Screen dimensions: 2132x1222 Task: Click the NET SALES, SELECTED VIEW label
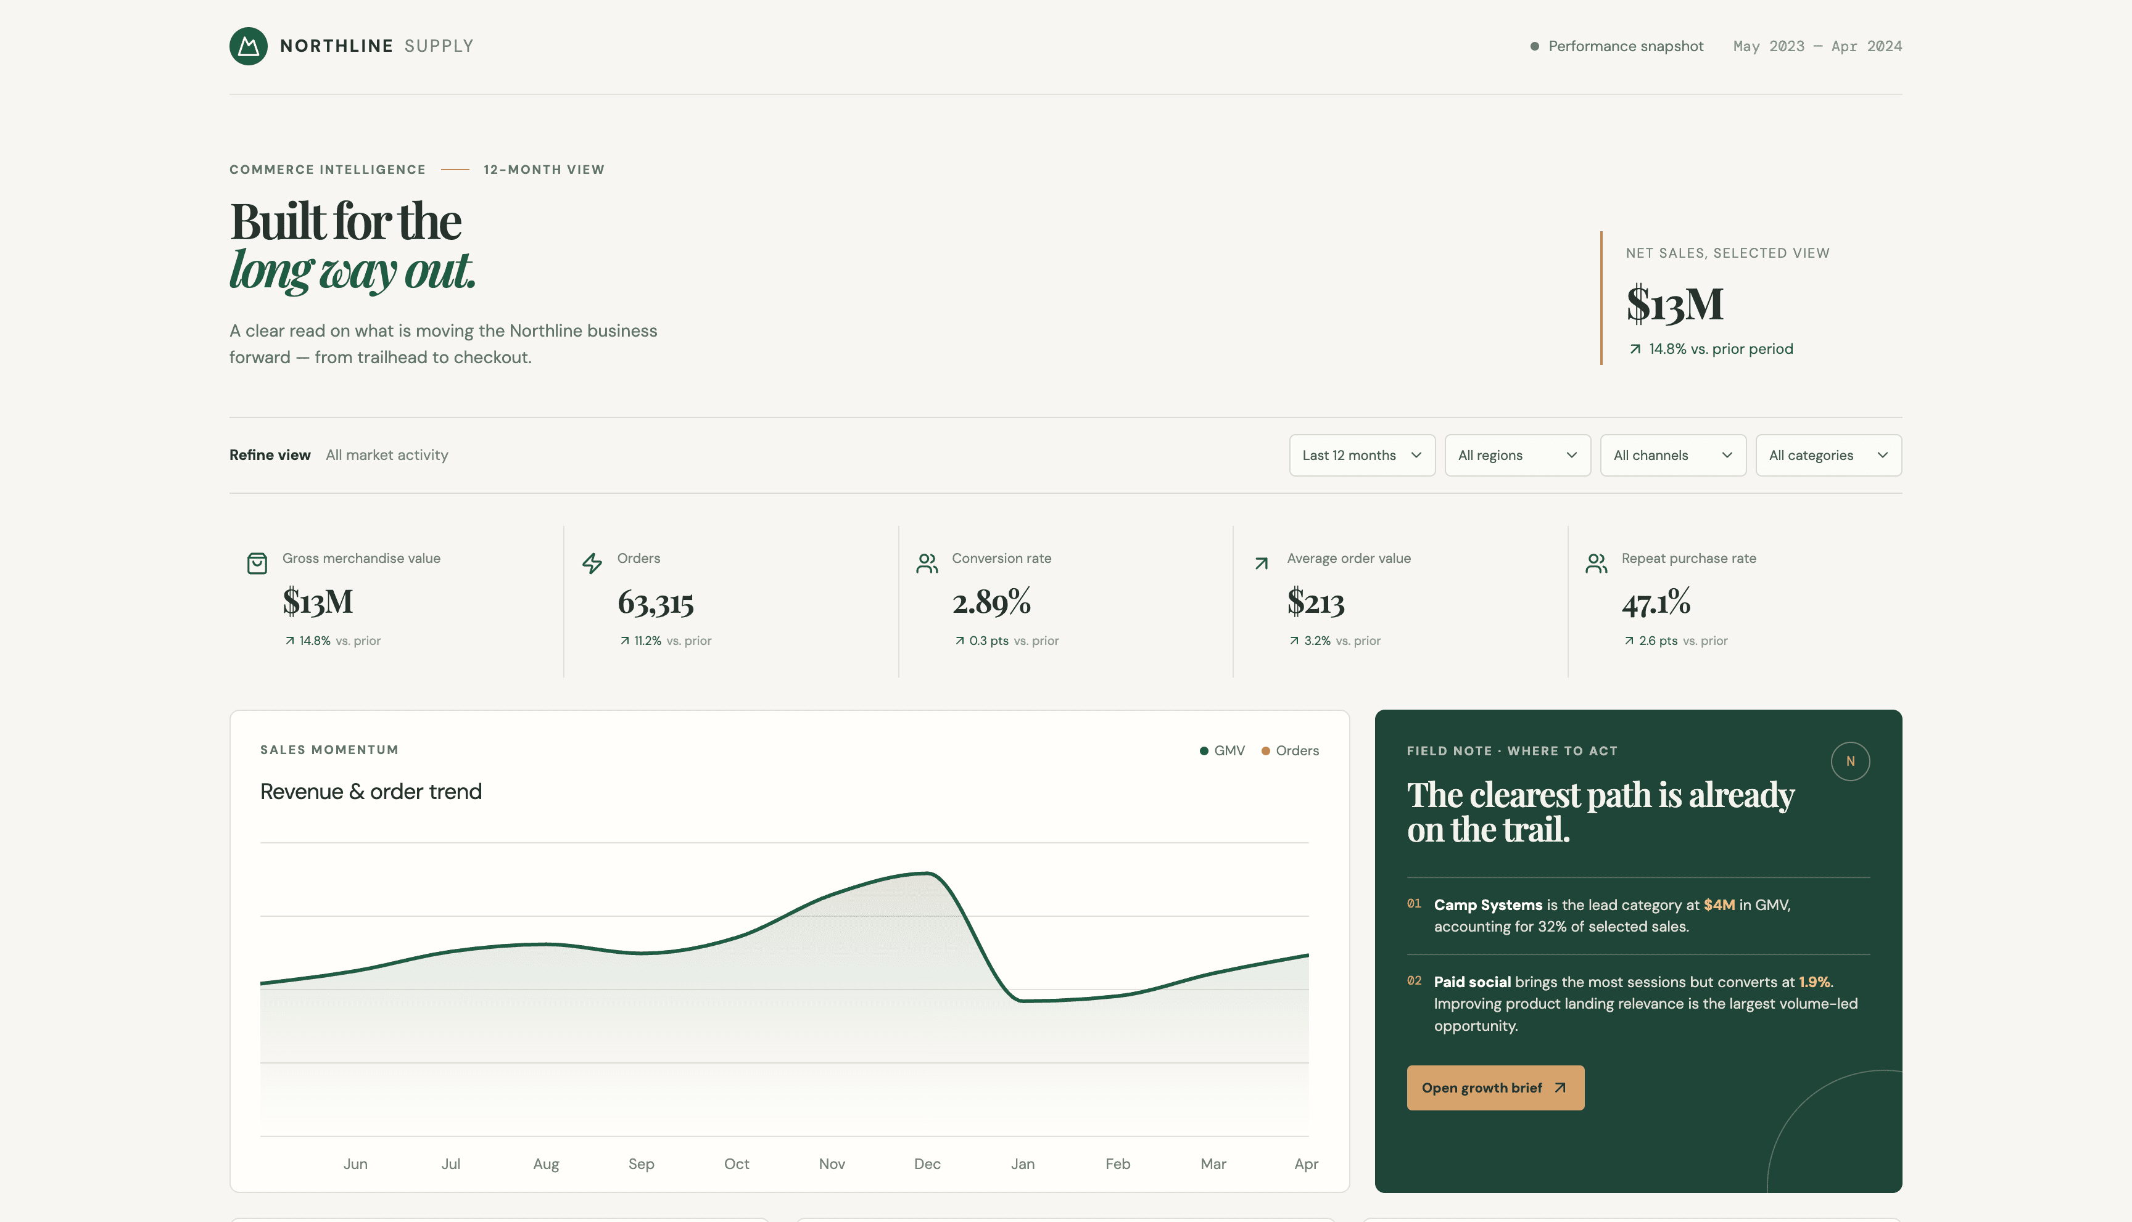[1727, 253]
